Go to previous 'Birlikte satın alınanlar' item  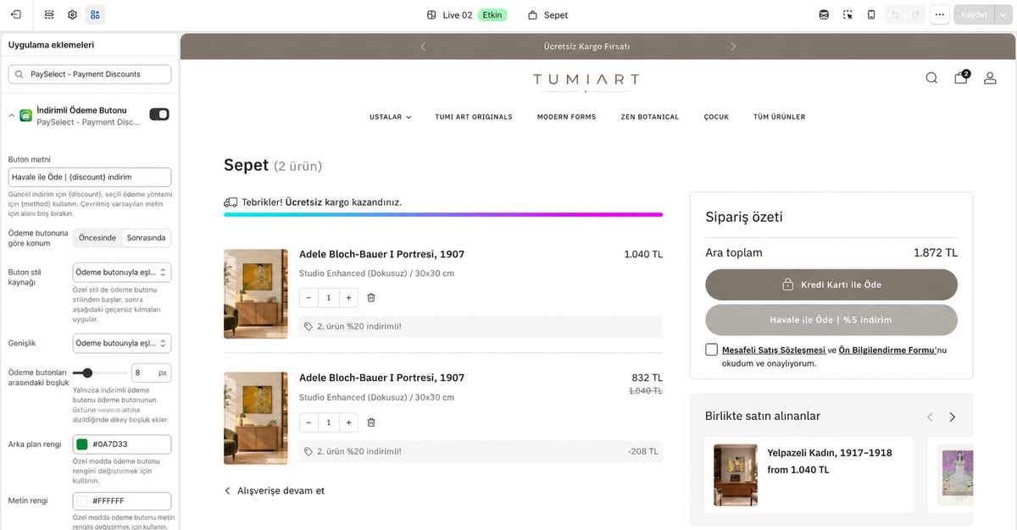pos(930,417)
